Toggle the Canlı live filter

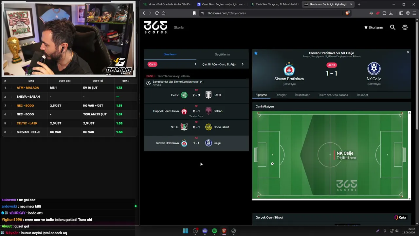[152, 64]
